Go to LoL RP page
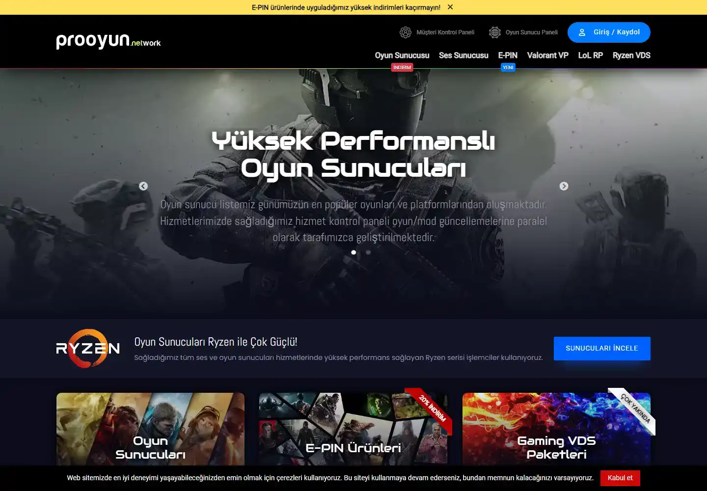 (x=590, y=55)
